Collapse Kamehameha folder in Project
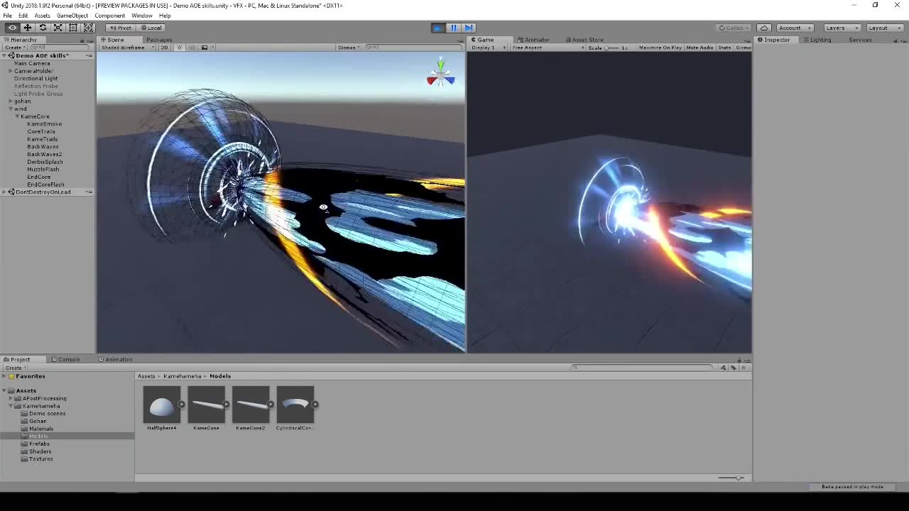The height and width of the screenshot is (511, 909). click(x=11, y=406)
